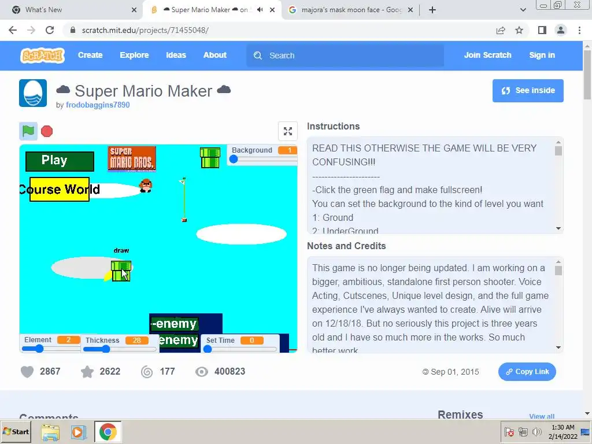Open a new browser tab
Screen dimensions: 592x444
432,10
